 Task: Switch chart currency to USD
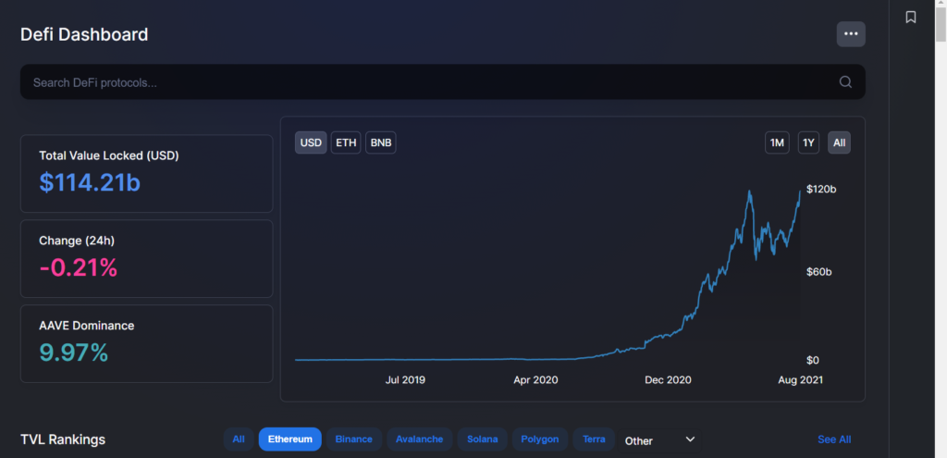311,142
